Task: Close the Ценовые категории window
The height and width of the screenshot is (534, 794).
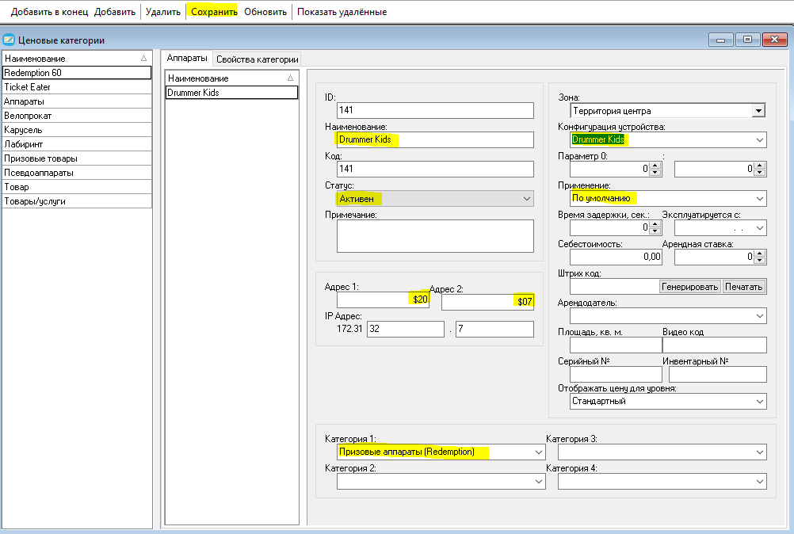Action: coord(774,40)
